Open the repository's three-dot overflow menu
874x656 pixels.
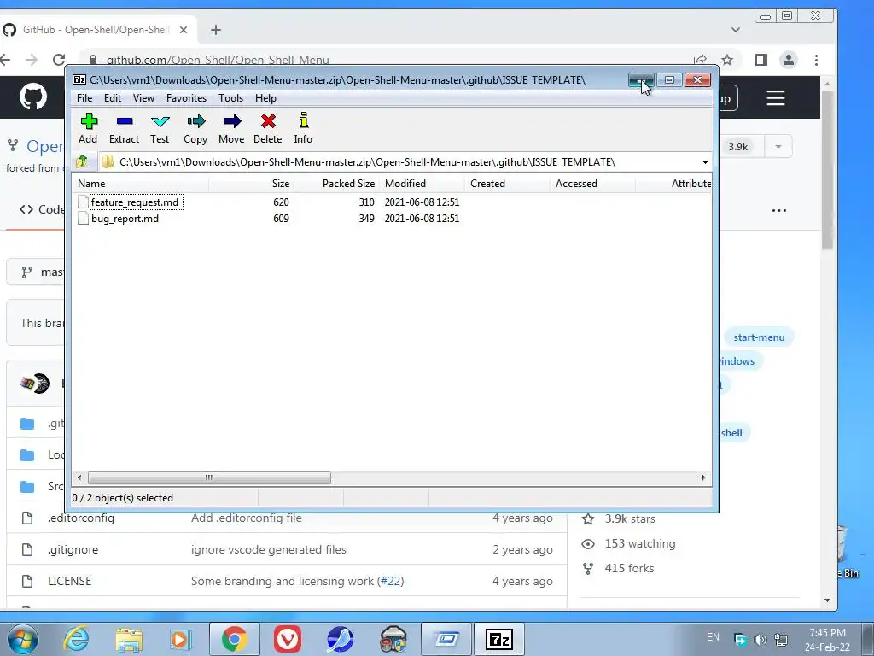(x=778, y=210)
